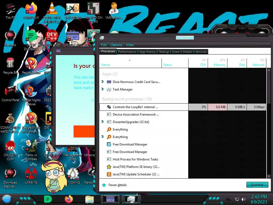Open the Download Black Ali shortcut
This screenshot has width=273, height=205.
(10, 178)
